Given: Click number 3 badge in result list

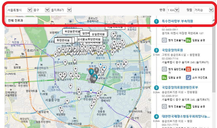Looking at the screenshot, I should 156,88.
